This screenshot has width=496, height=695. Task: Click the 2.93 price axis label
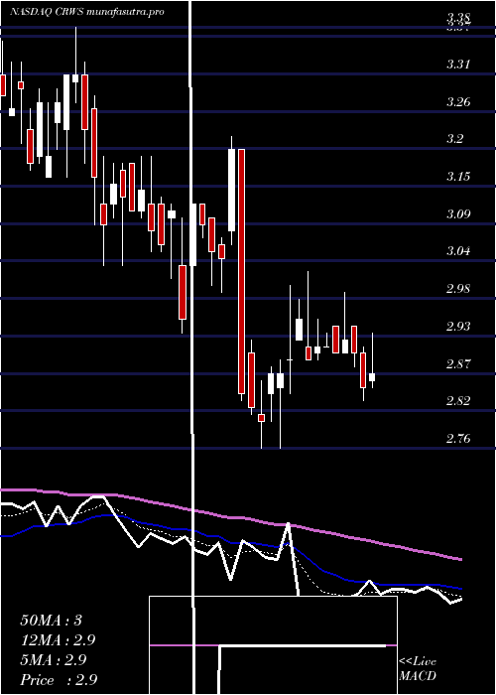458,327
